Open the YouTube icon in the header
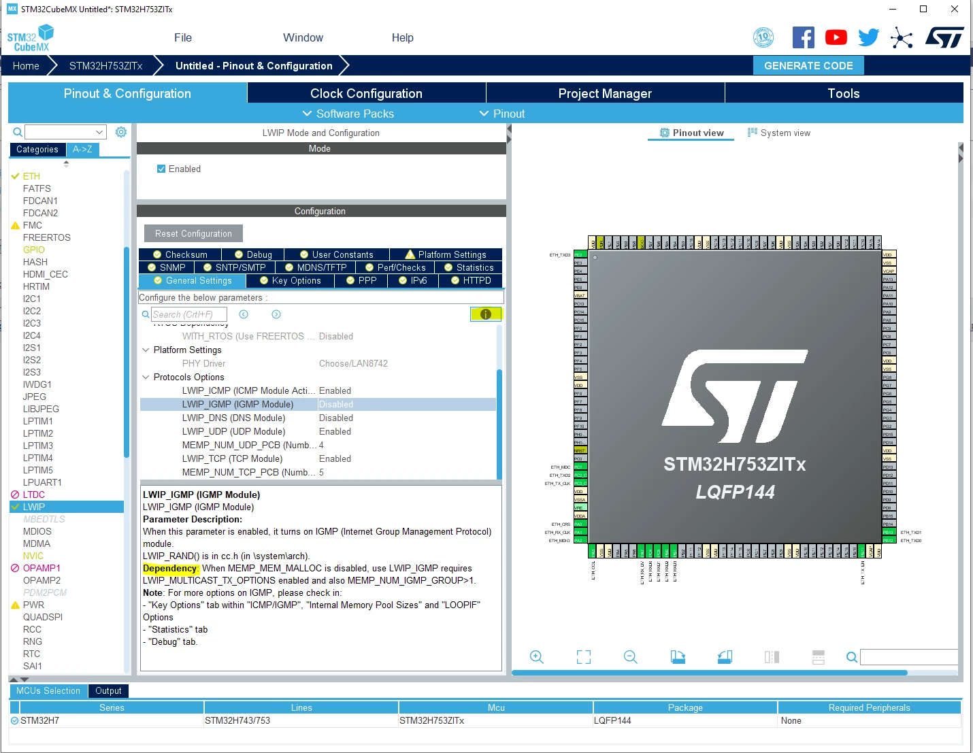Screen dimensions: 973x753 (836, 37)
